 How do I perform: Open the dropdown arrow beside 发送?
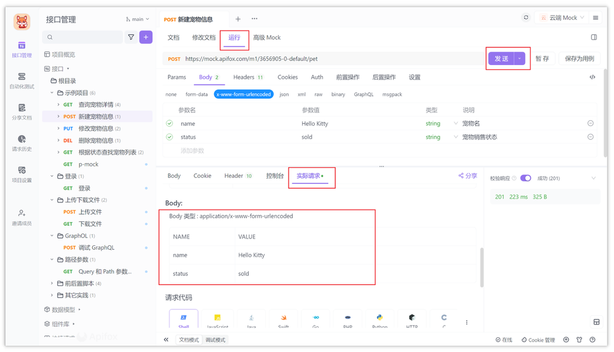coord(520,59)
